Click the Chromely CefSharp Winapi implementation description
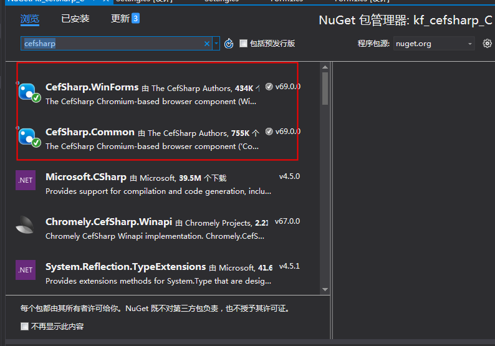The image size is (495, 346). pyautogui.click(x=155, y=236)
